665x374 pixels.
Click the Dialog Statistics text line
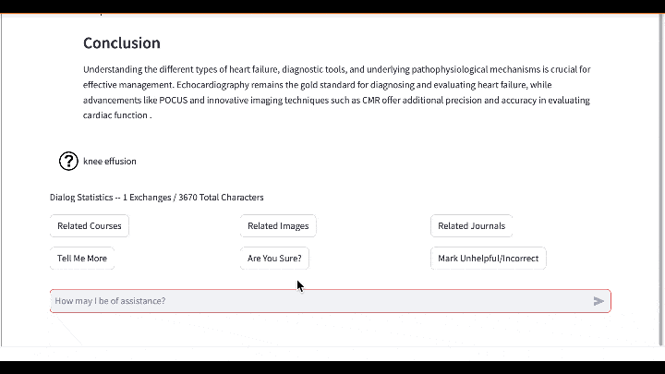coord(156,198)
